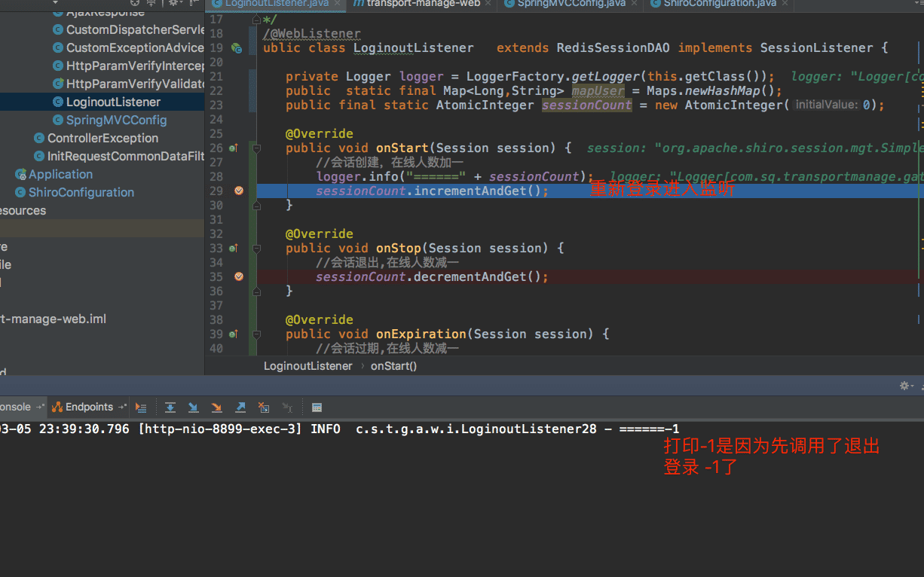Click the Step Out debugger icon
The height and width of the screenshot is (577, 924).
[x=240, y=408]
